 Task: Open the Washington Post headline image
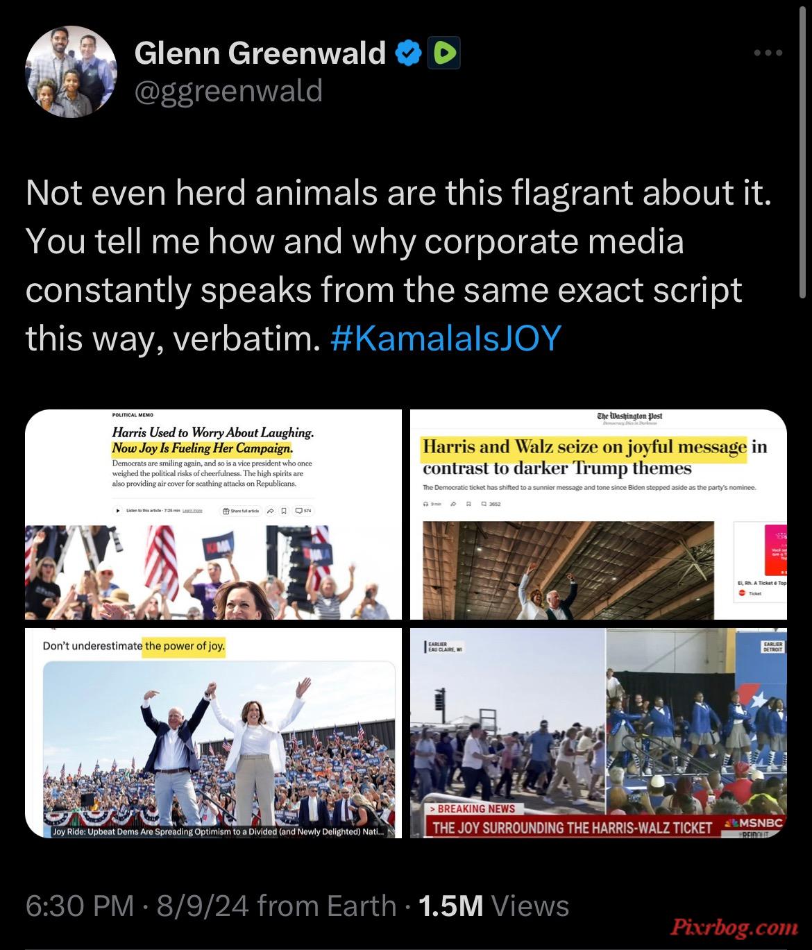pyautogui.click(x=598, y=514)
